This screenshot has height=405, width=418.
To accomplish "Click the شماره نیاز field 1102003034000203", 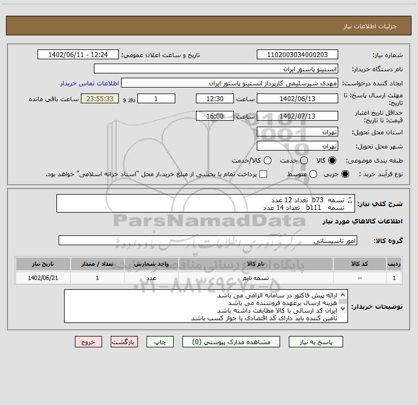I will [297, 54].
